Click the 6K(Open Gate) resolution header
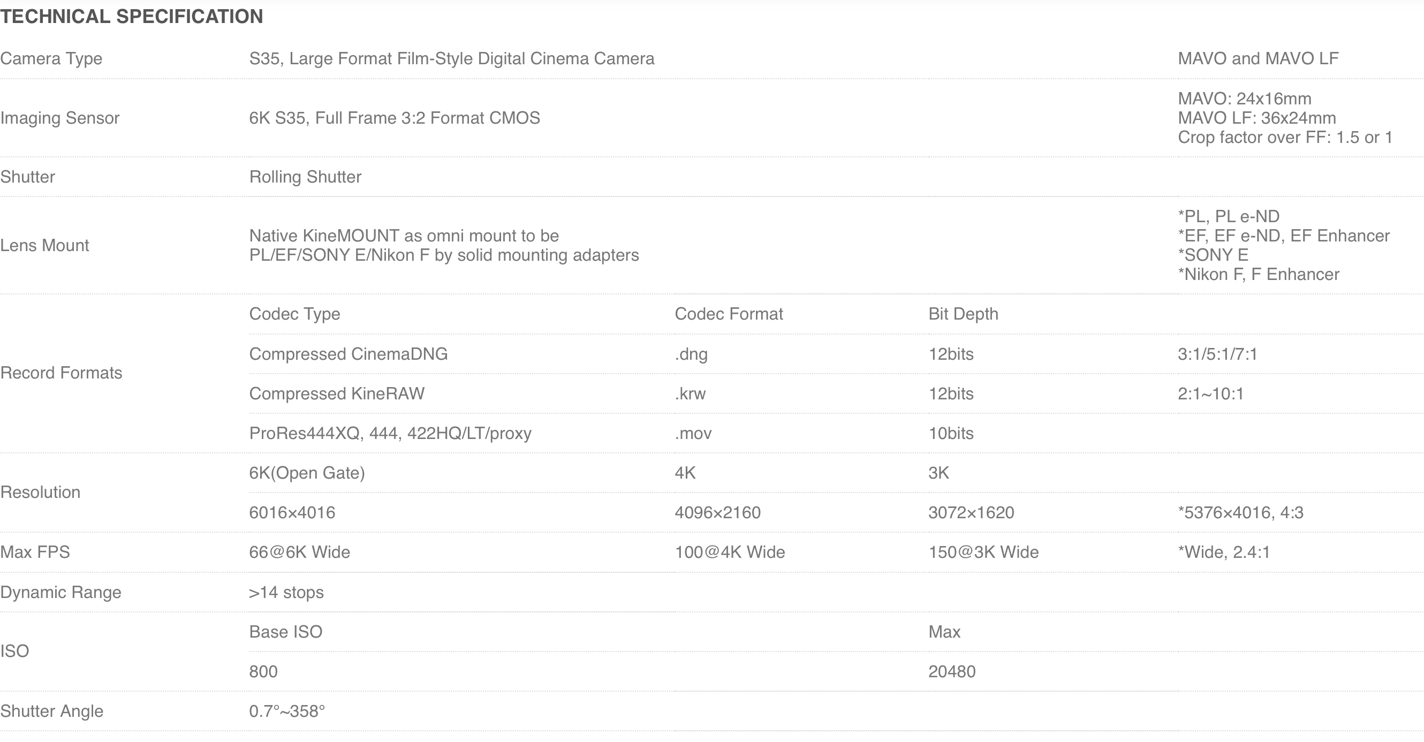Image resolution: width=1424 pixels, height=742 pixels. (307, 473)
